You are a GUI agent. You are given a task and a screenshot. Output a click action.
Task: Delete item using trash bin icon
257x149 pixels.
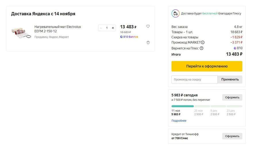tap(148, 42)
